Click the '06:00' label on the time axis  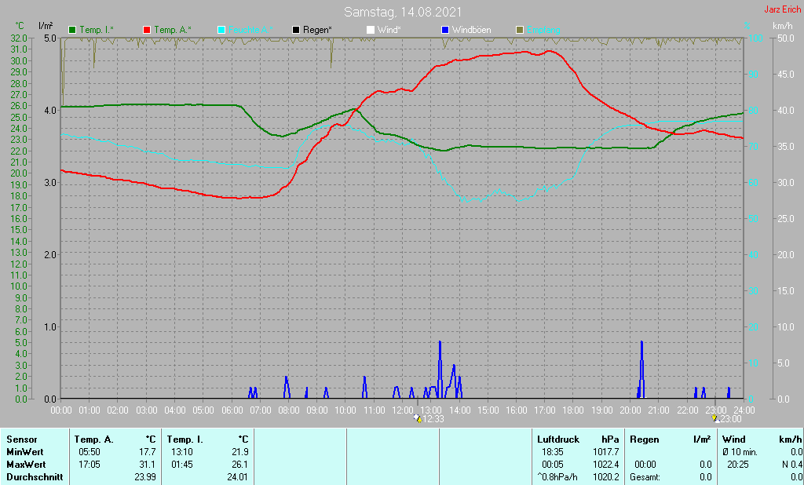(x=232, y=410)
